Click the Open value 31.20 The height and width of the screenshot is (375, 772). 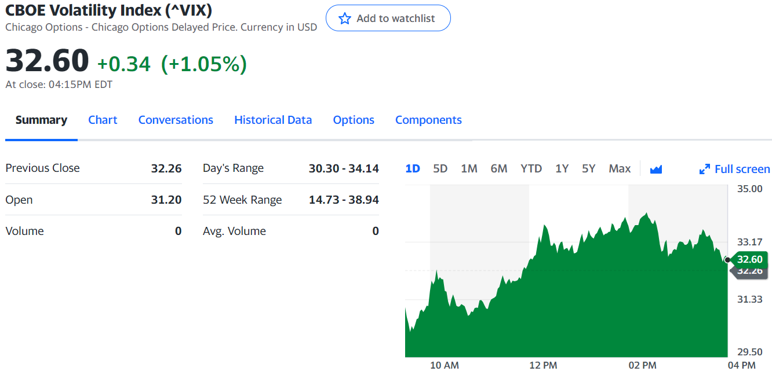tap(166, 200)
